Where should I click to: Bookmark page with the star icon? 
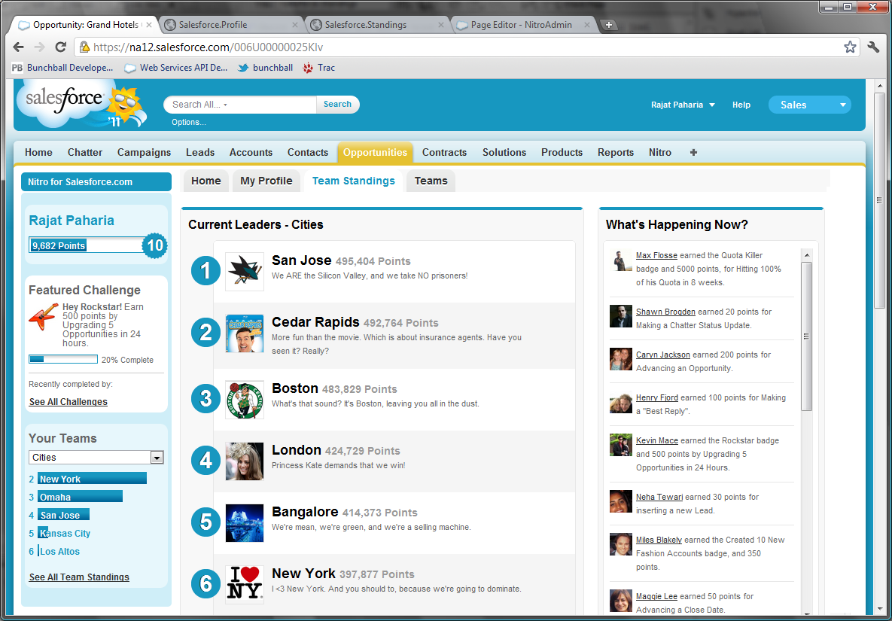click(x=850, y=47)
